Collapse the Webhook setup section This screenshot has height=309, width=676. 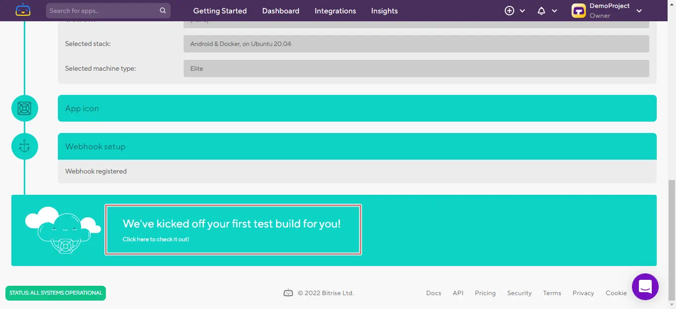pyautogui.click(x=357, y=146)
